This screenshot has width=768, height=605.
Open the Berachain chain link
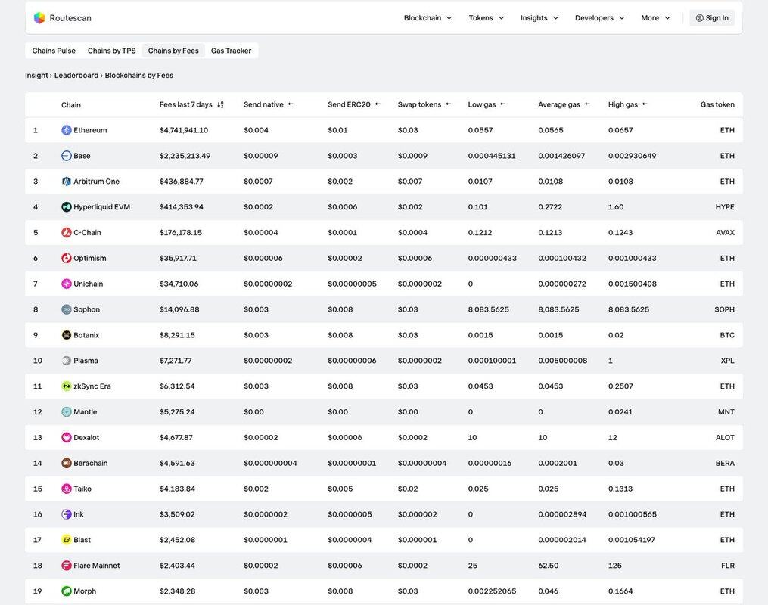point(90,464)
